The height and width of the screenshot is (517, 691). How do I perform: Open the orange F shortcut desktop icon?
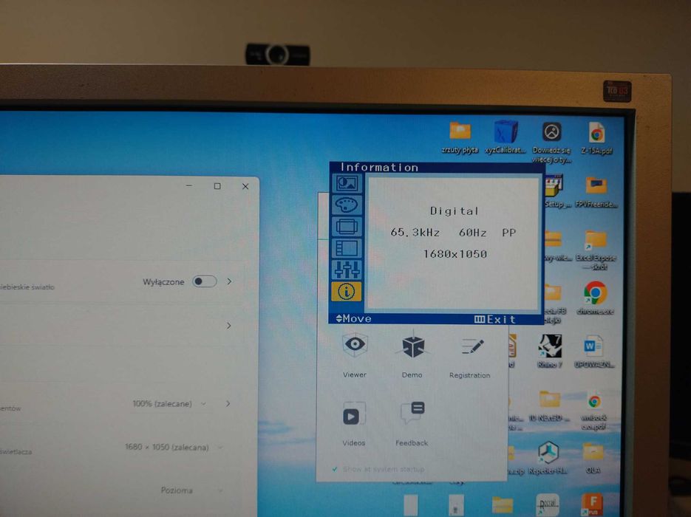click(592, 504)
